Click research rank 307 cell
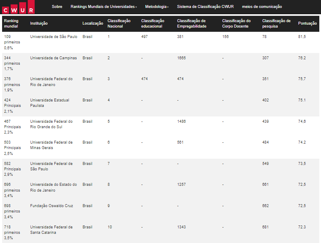The width and height of the screenshot is (321, 243). pos(265,58)
